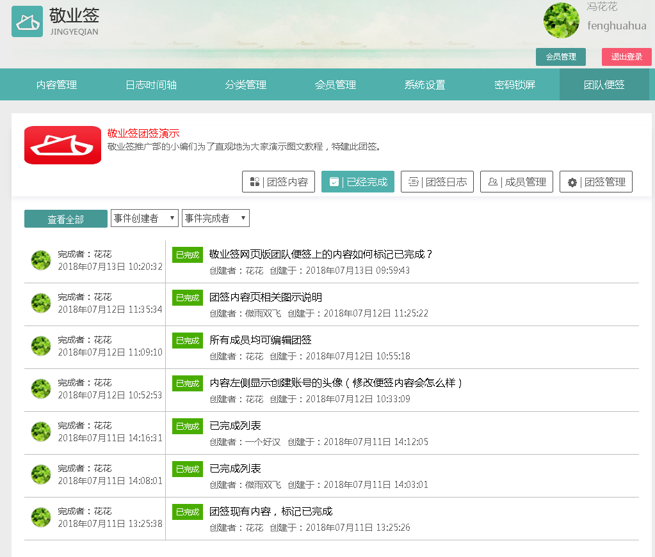Click 已完成 badge beside 团签内容页相关图示说明

(x=188, y=298)
